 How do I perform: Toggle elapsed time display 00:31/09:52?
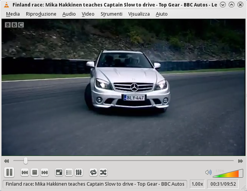223,184
